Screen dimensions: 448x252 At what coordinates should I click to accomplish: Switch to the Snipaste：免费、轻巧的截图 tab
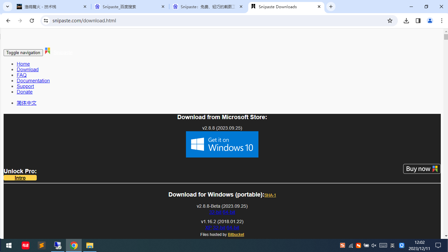[x=208, y=7]
